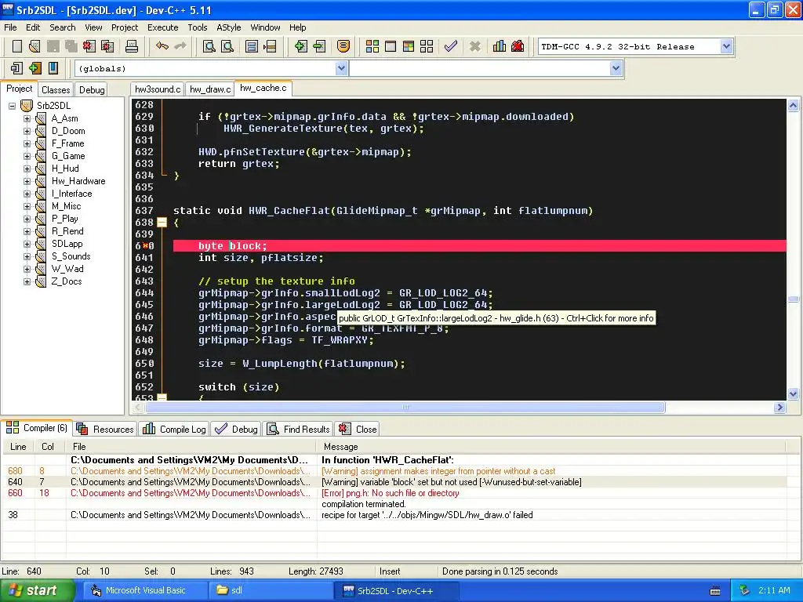Click the File column header in compiler list
Image resolution: width=803 pixels, height=602 pixels.
pos(191,446)
